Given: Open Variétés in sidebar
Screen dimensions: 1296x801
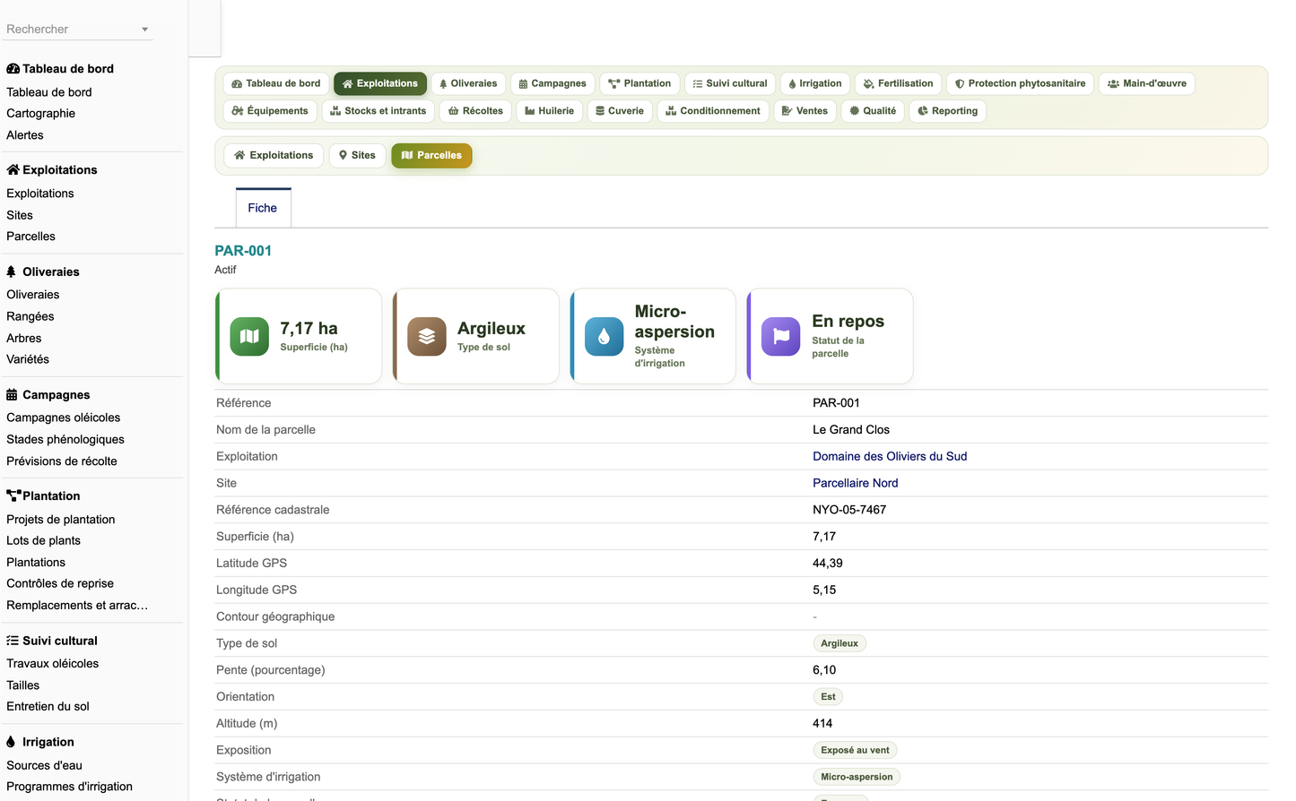Looking at the screenshot, I should (28, 359).
